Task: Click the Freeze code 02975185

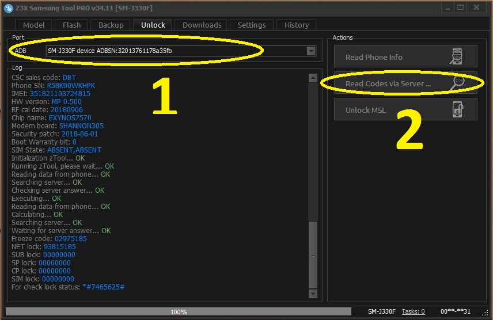Action: (71, 239)
